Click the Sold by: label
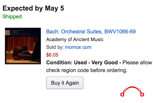The height and width of the screenshot is (103, 153). 55,47
